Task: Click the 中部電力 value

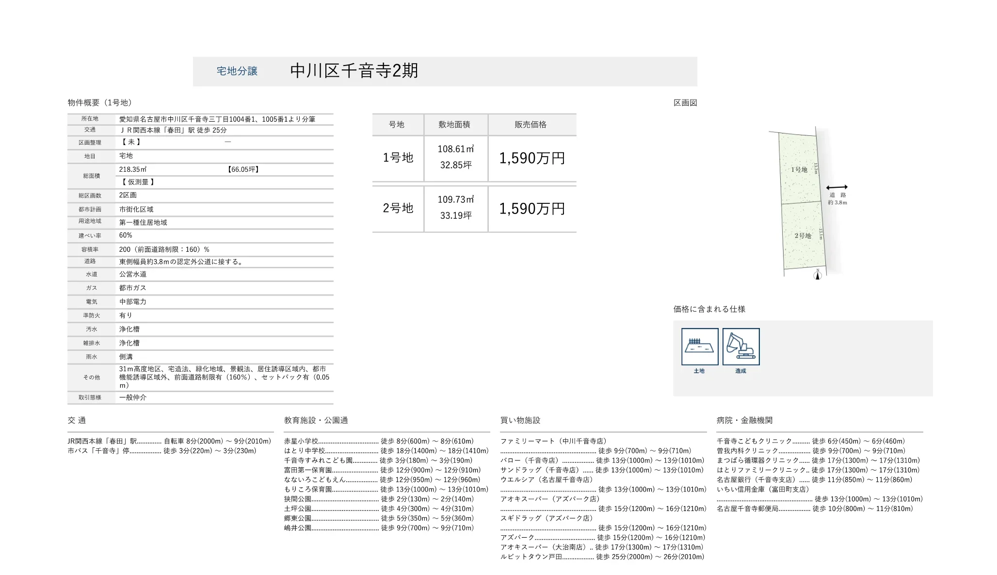Action: (x=133, y=301)
